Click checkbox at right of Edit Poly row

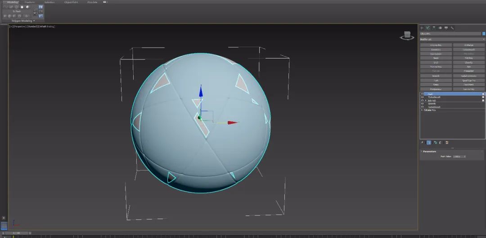point(483,100)
